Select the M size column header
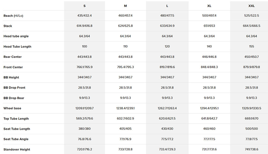The width and height of the screenshot is (268, 154). point(125,6)
